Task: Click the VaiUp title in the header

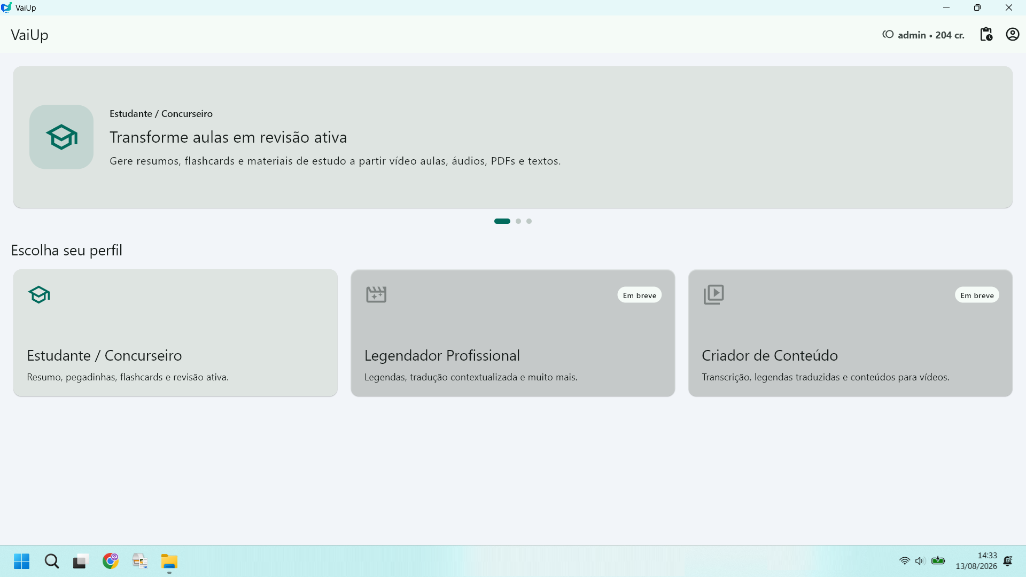Action: click(x=29, y=35)
